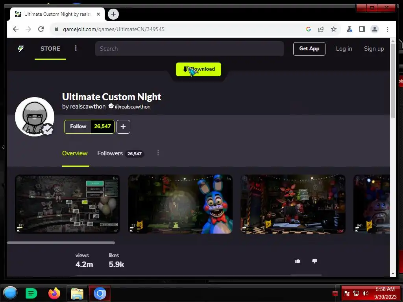Click the Get App button
The width and height of the screenshot is (403, 302).
click(309, 49)
